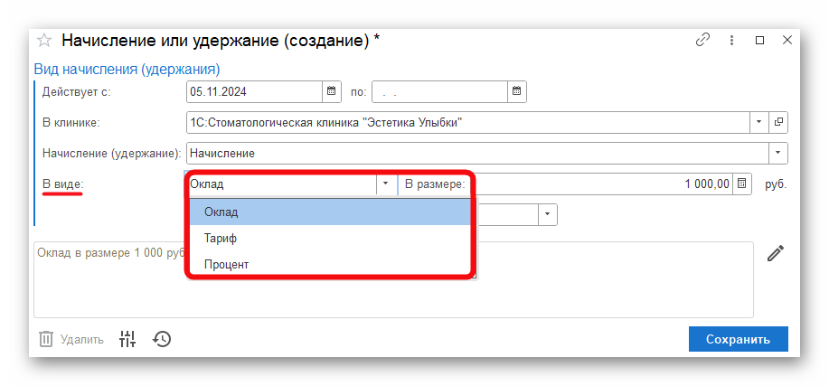
Task: Expand the dropdown below the amount field
Action: click(x=547, y=214)
